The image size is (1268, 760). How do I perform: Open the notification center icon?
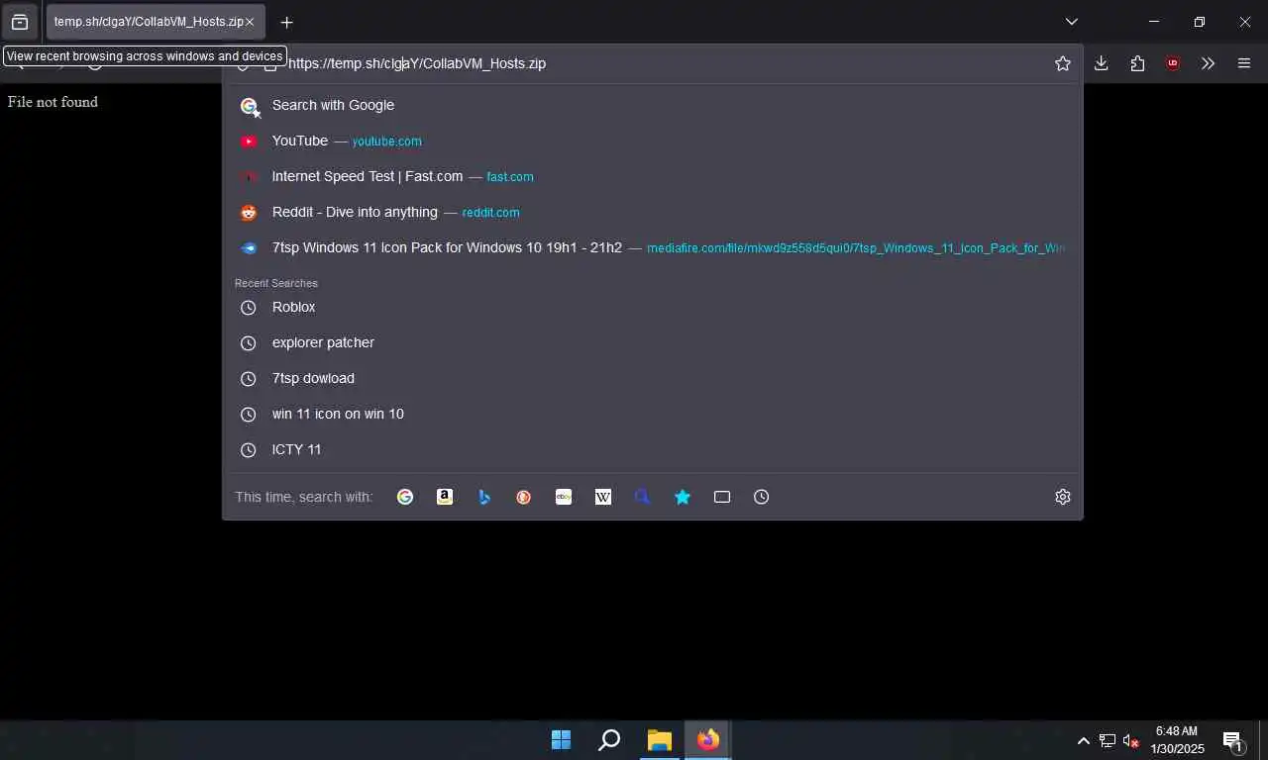tap(1233, 740)
